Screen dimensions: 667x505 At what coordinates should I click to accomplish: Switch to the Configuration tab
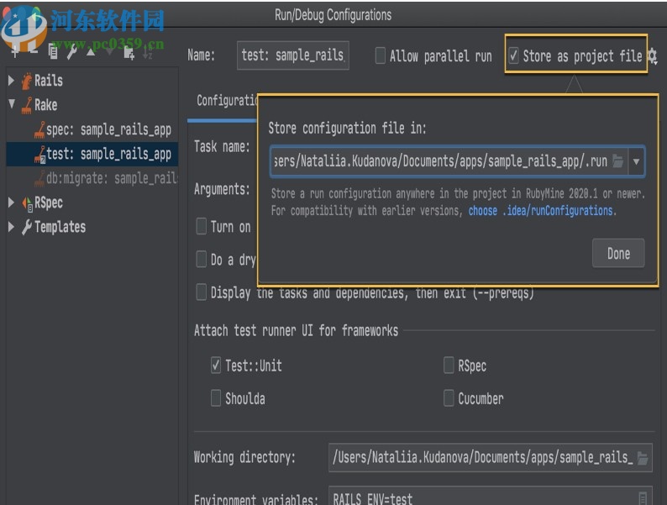[227, 101]
